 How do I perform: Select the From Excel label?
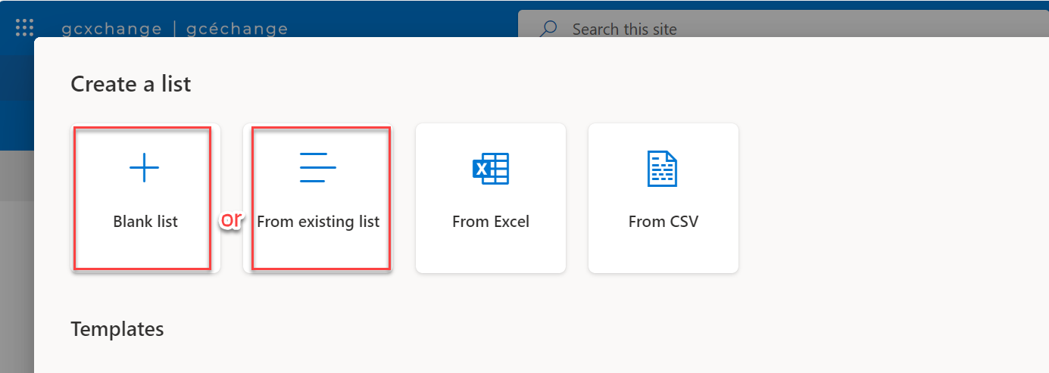[x=491, y=222]
